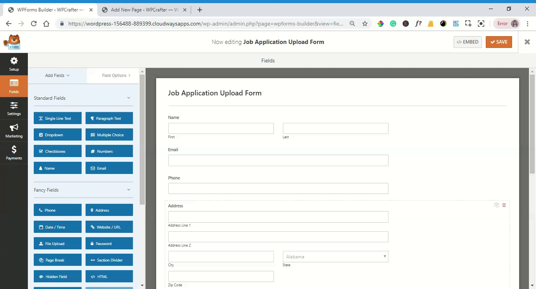Close the WPForms Builder tab

91,10
